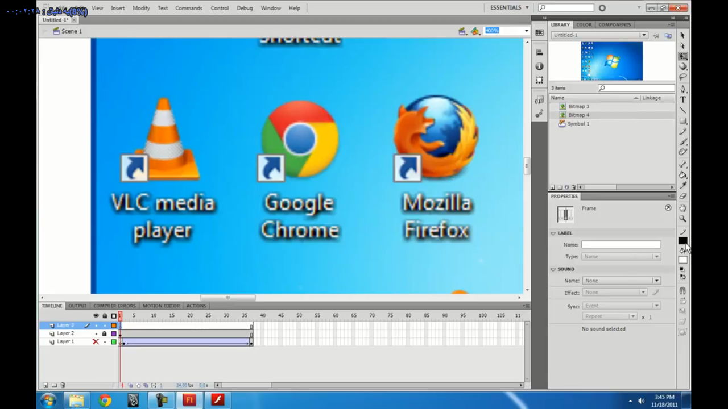Open the Modify menu
The image size is (728, 409).
click(x=141, y=8)
